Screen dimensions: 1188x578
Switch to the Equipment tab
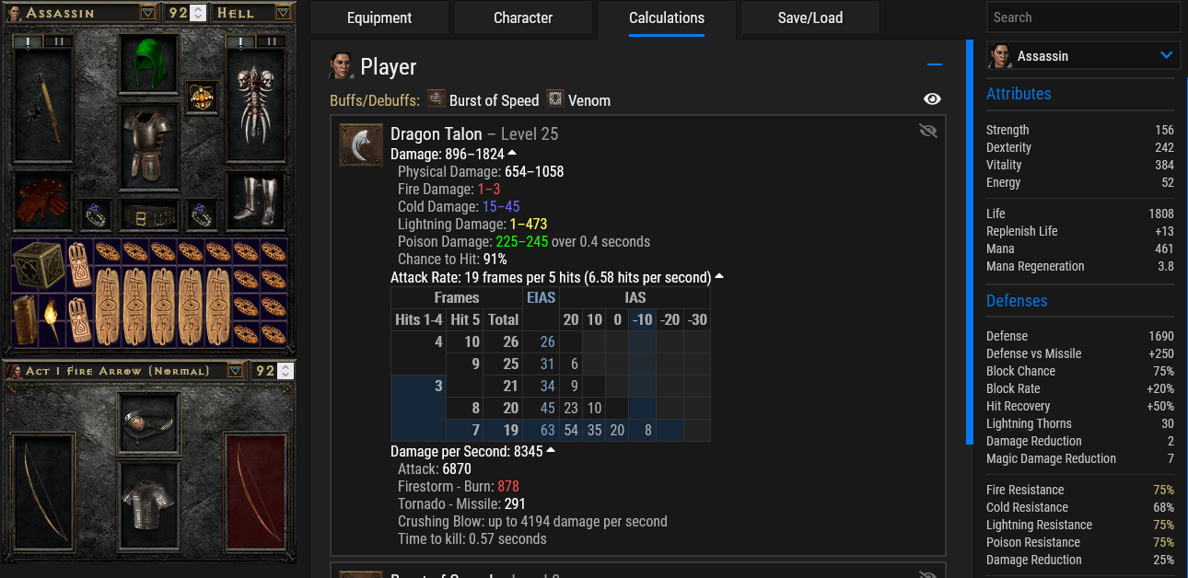(380, 17)
